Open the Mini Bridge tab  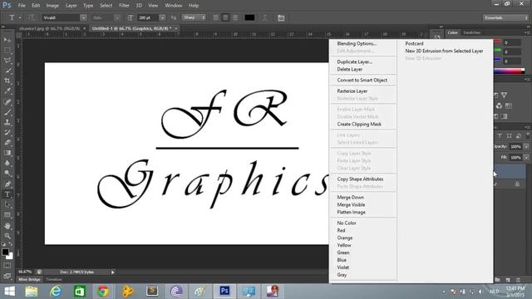(30, 280)
